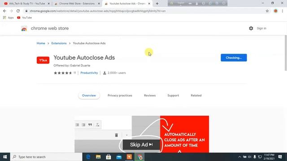Go back with the browser back arrow
Screen dimensions: 287x161
4,11
